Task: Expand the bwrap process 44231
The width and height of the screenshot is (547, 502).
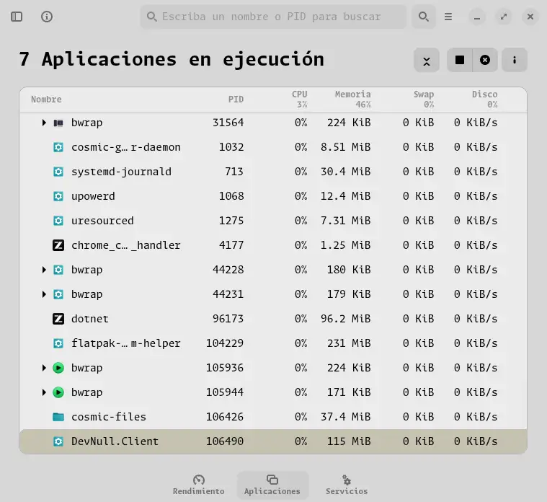Action: coord(44,294)
